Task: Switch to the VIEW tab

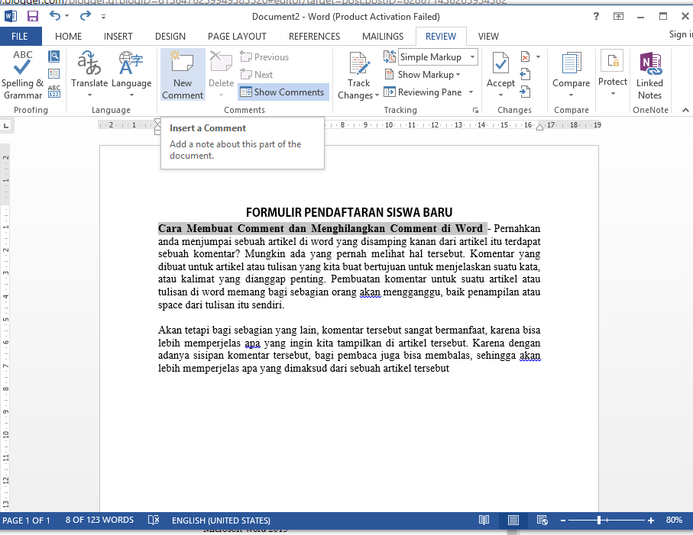Action: click(x=488, y=36)
